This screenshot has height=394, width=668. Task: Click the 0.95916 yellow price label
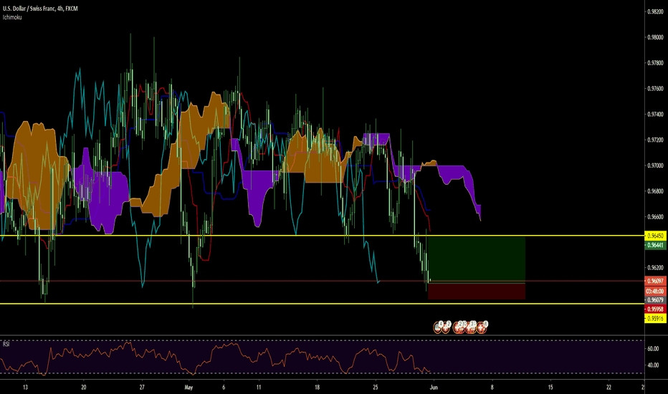[655, 319]
